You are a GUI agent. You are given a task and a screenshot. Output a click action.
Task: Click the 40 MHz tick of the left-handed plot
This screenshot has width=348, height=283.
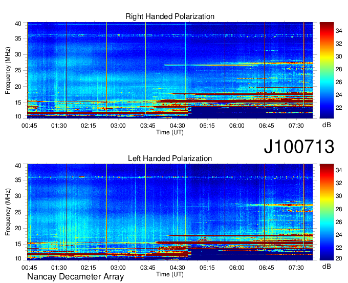(x=18, y=166)
